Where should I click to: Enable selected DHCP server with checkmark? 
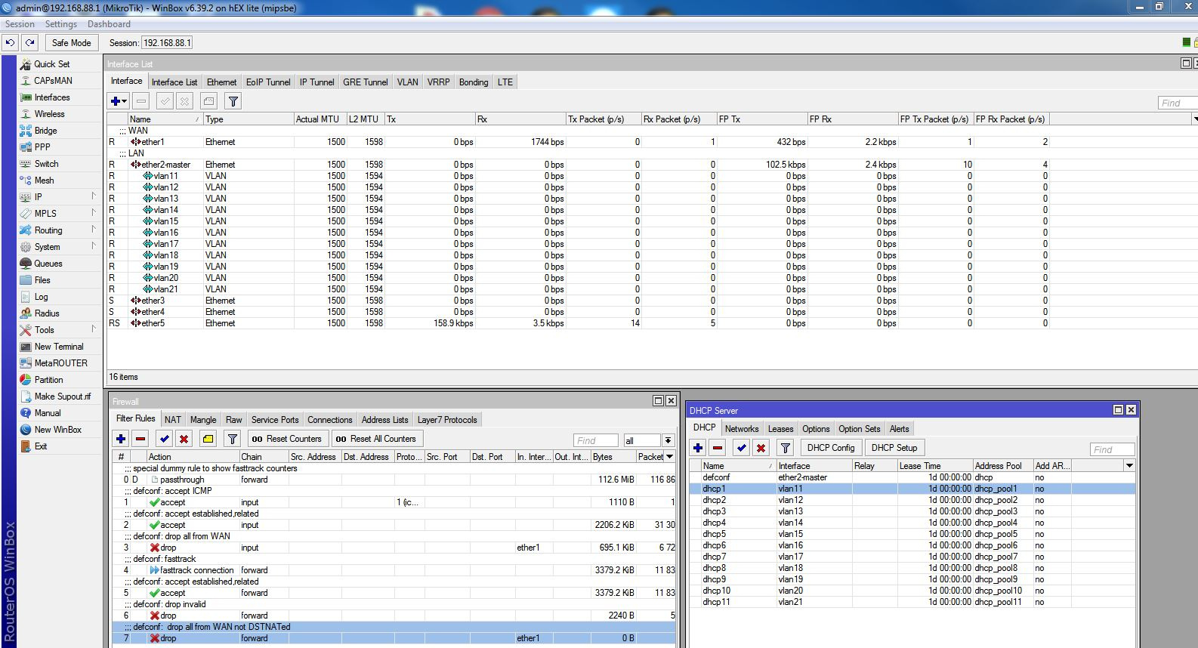pyautogui.click(x=742, y=448)
